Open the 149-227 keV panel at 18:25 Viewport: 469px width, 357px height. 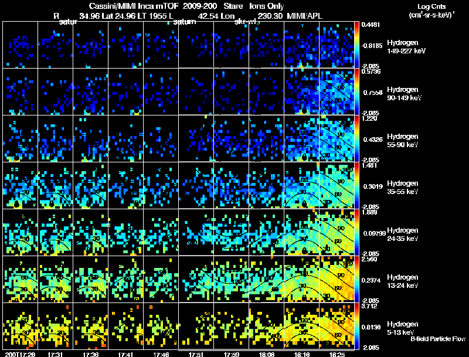(337, 45)
